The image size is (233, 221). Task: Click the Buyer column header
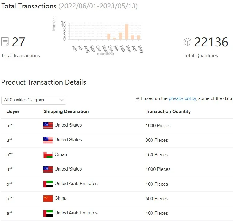click(x=13, y=111)
